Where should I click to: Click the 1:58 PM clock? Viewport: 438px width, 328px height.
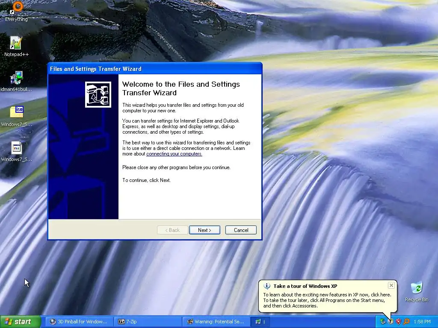(422, 322)
